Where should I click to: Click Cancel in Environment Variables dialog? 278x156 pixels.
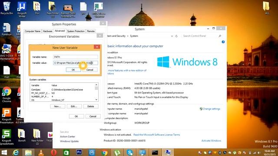[93, 117]
